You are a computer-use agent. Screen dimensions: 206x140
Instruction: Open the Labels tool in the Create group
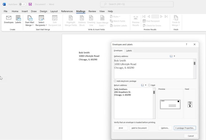[18, 19]
